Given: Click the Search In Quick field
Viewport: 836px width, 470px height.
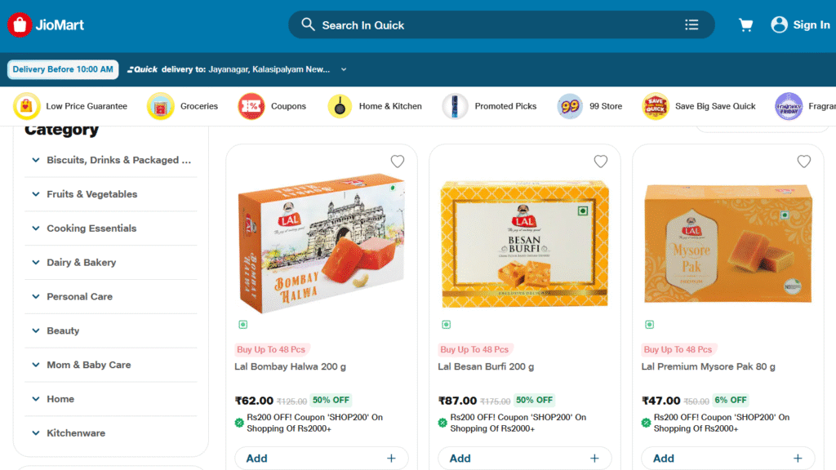Looking at the screenshot, I should tap(490, 25).
